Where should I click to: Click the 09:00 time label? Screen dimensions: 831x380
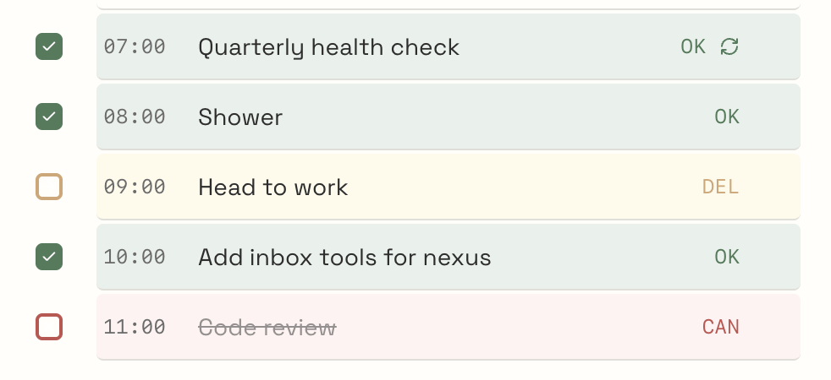[135, 187]
